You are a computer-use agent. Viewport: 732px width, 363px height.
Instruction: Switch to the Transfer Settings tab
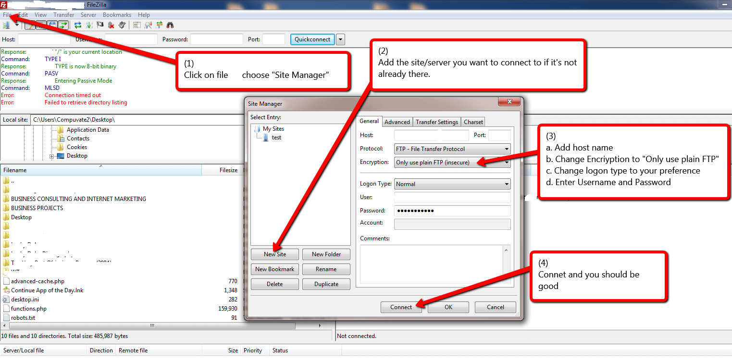[437, 122]
